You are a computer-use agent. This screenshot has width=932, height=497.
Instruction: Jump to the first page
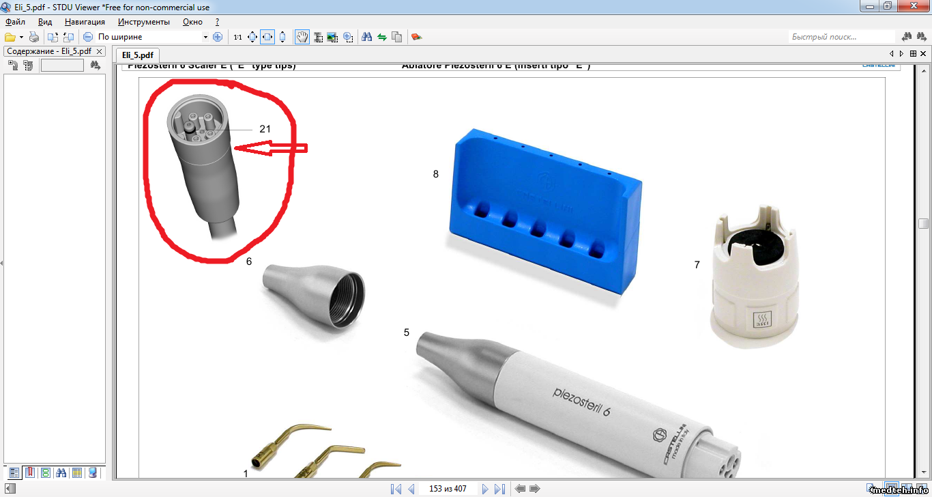pos(396,489)
